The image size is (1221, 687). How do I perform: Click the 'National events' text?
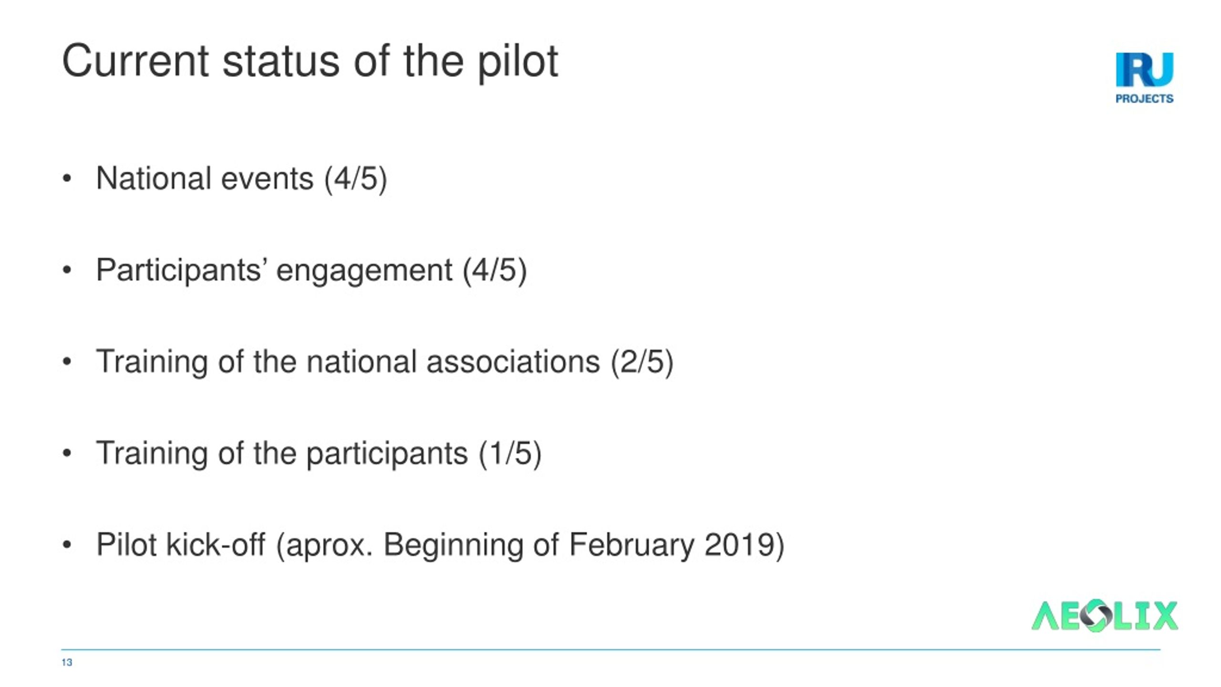click(x=205, y=178)
